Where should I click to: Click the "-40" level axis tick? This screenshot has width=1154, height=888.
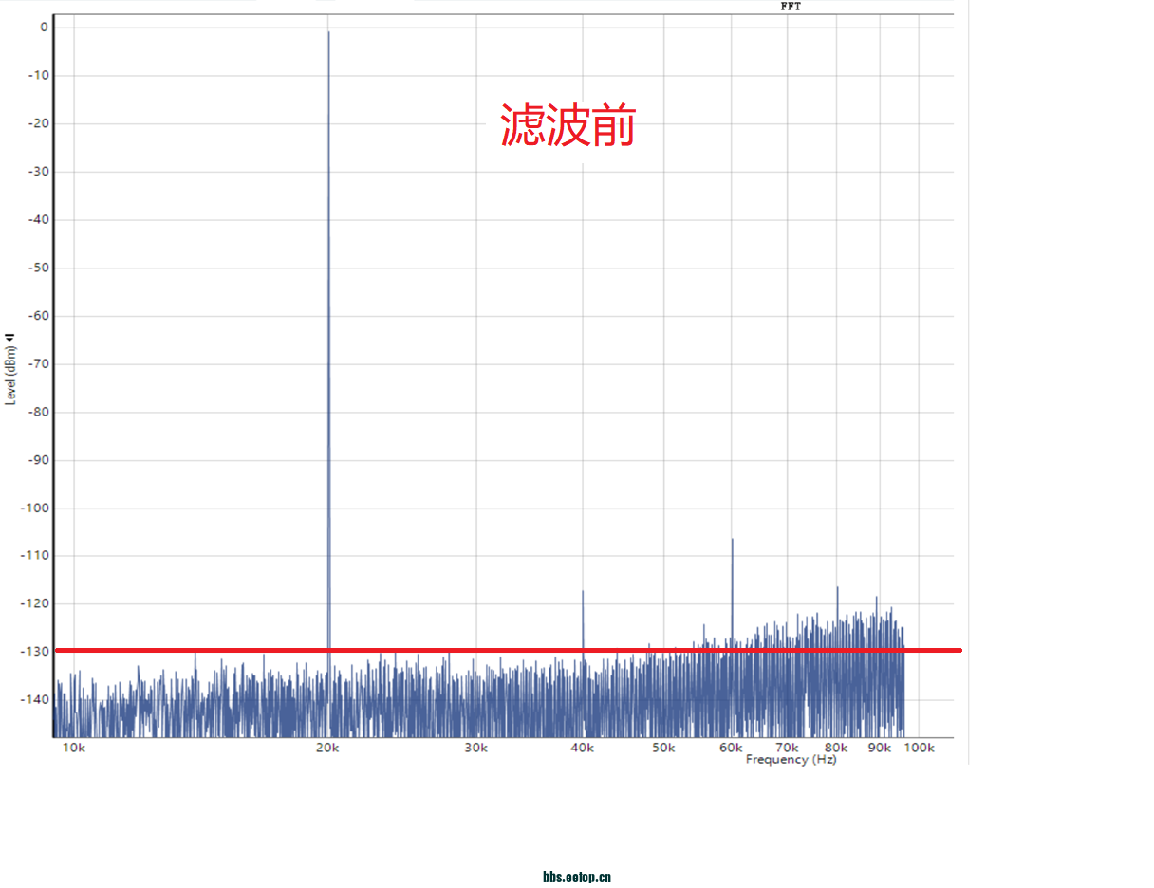click(38, 220)
